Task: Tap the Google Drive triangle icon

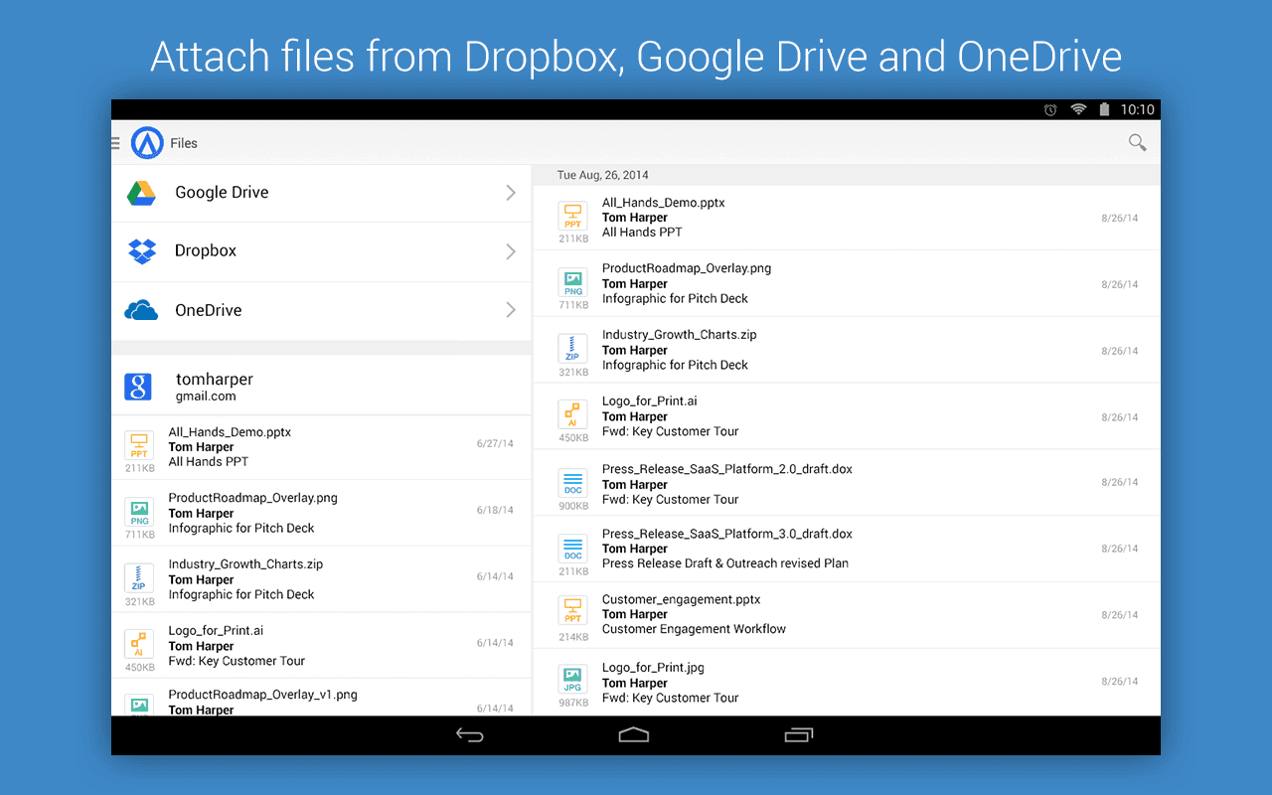Action: (x=141, y=193)
